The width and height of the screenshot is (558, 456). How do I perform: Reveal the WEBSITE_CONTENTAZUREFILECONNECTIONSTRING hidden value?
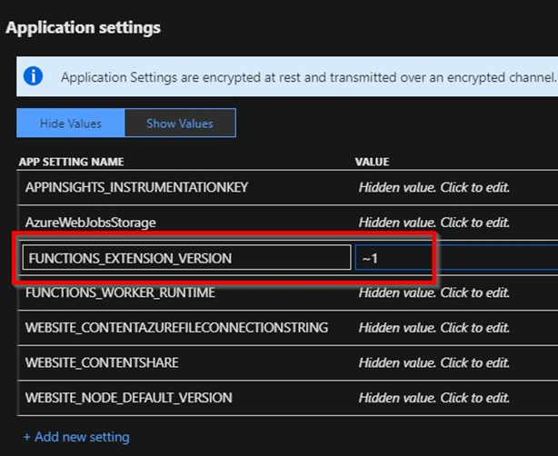click(x=433, y=327)
